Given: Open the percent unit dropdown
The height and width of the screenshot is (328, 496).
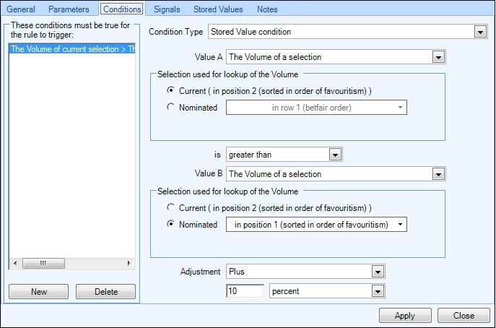Looking at the screenshot, I should coord(378,291).
